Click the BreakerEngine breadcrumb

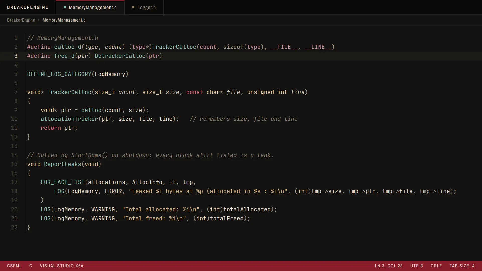click(x=21, y=20)
